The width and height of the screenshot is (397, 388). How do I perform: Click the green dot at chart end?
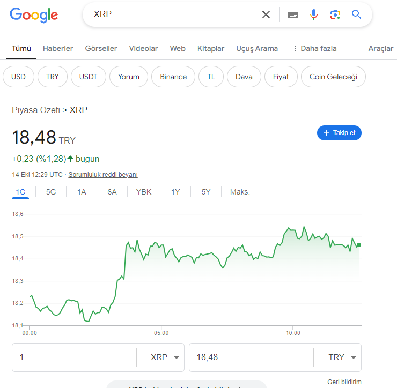(x=359, y=245)
